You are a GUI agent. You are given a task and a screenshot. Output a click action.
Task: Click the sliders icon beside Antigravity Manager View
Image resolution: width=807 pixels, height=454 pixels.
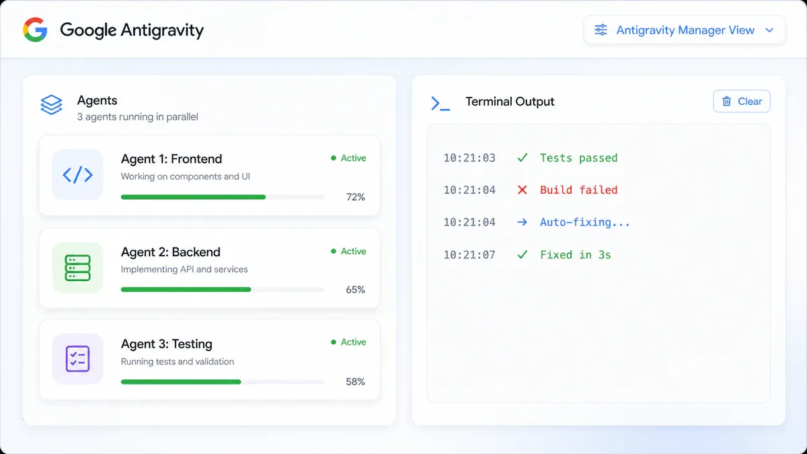[601, 30]
